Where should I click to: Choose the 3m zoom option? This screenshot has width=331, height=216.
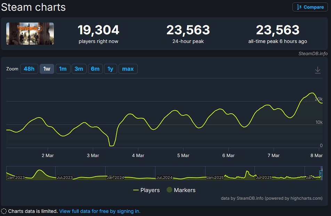pos(79,69)
